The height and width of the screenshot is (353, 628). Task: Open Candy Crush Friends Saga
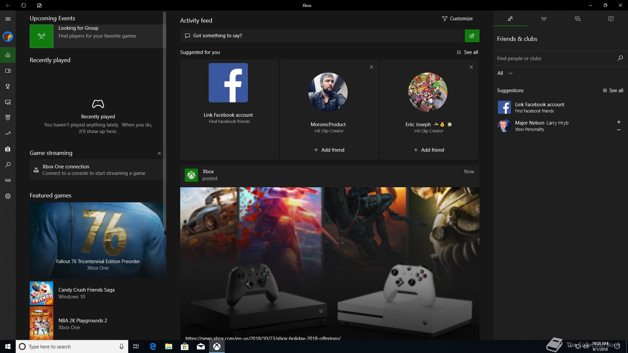tap(98, 293)
